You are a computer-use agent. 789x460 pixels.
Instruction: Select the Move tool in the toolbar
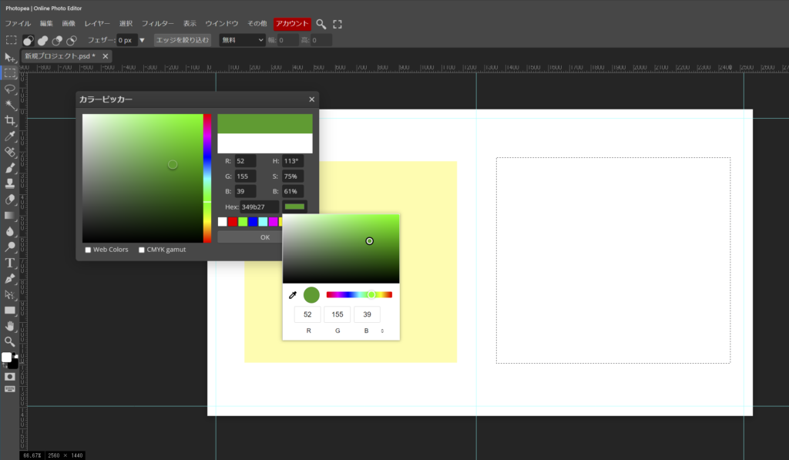coord(10,58)
